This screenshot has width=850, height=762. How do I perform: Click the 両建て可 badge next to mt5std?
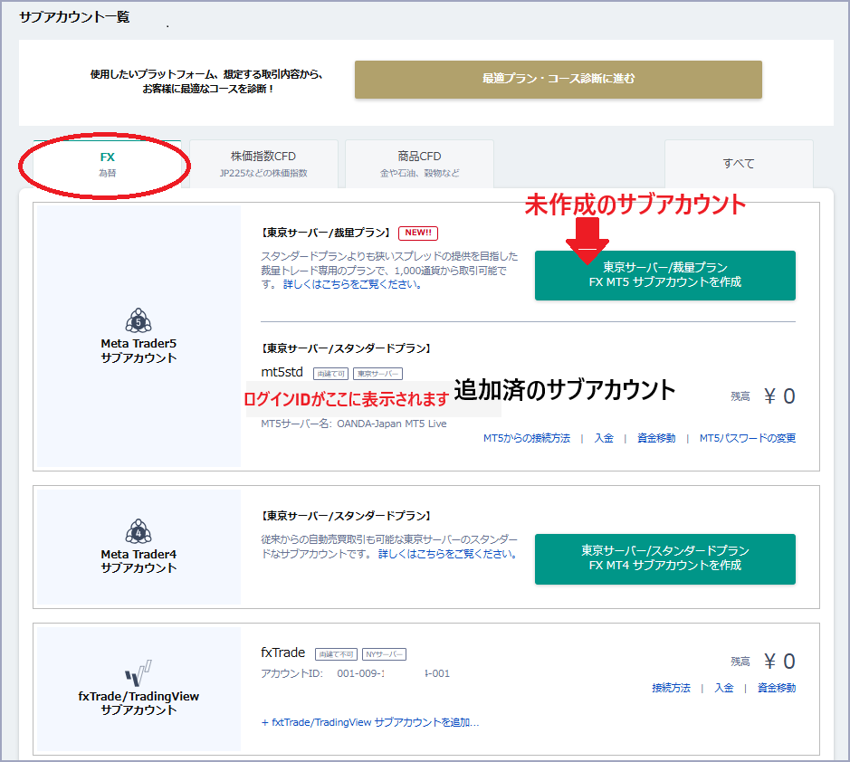331,374
